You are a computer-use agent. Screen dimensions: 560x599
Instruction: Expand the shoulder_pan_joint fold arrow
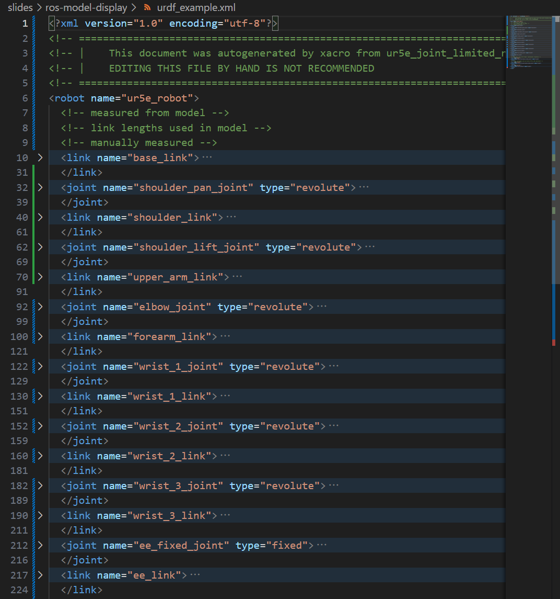(40, 187)
